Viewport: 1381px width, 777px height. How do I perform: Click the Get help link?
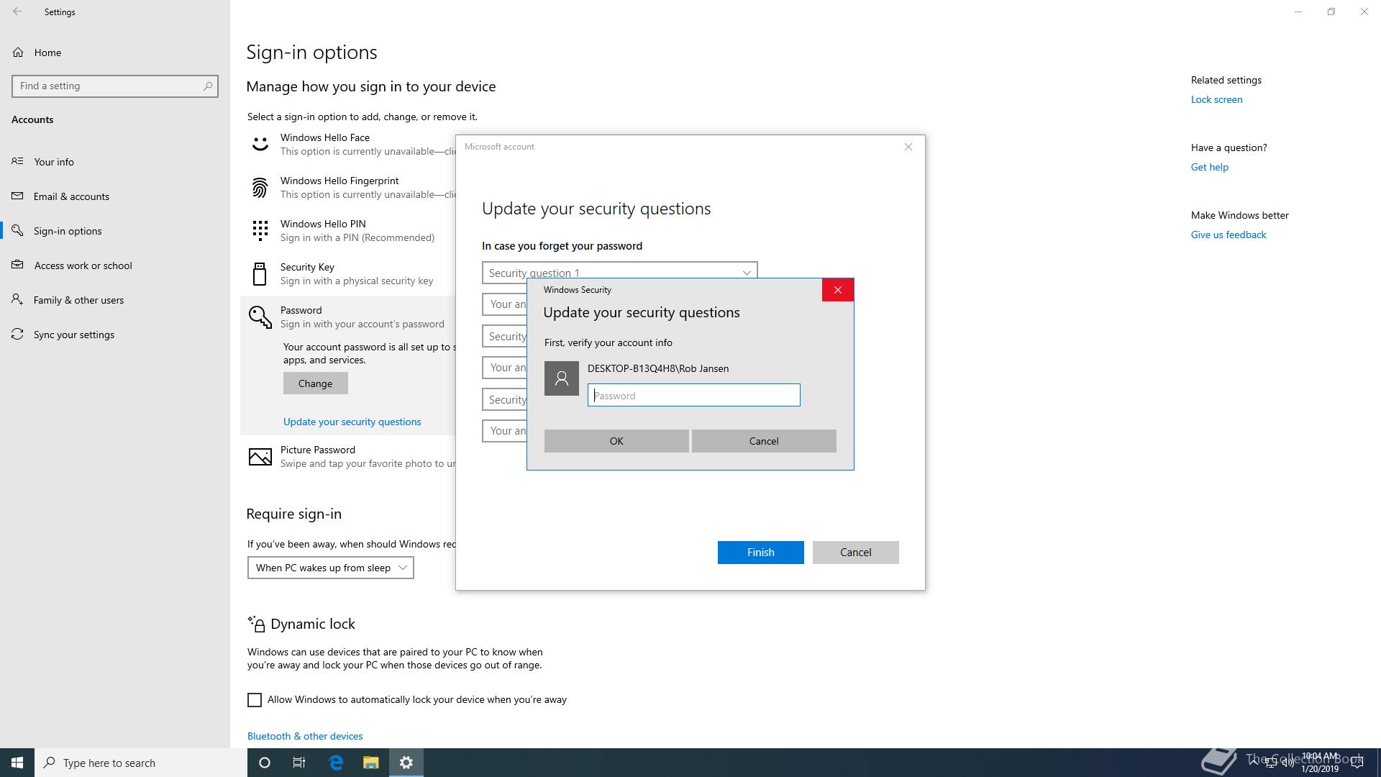pos(1209,167)
